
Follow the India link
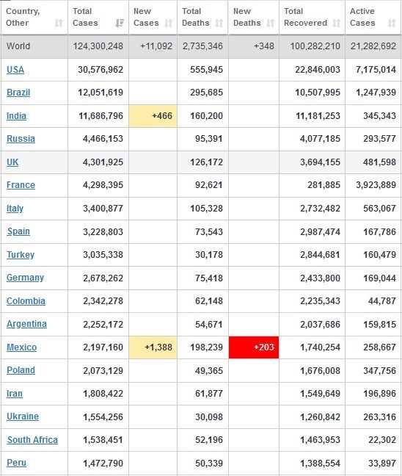16,116
